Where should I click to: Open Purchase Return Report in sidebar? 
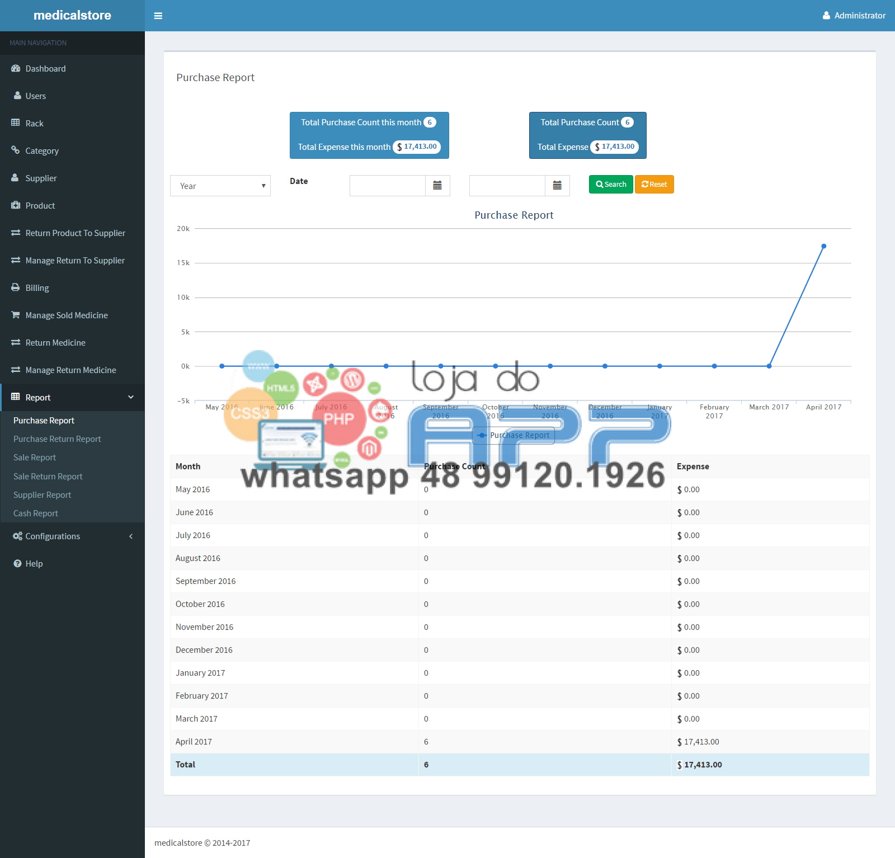coord(57,439)
